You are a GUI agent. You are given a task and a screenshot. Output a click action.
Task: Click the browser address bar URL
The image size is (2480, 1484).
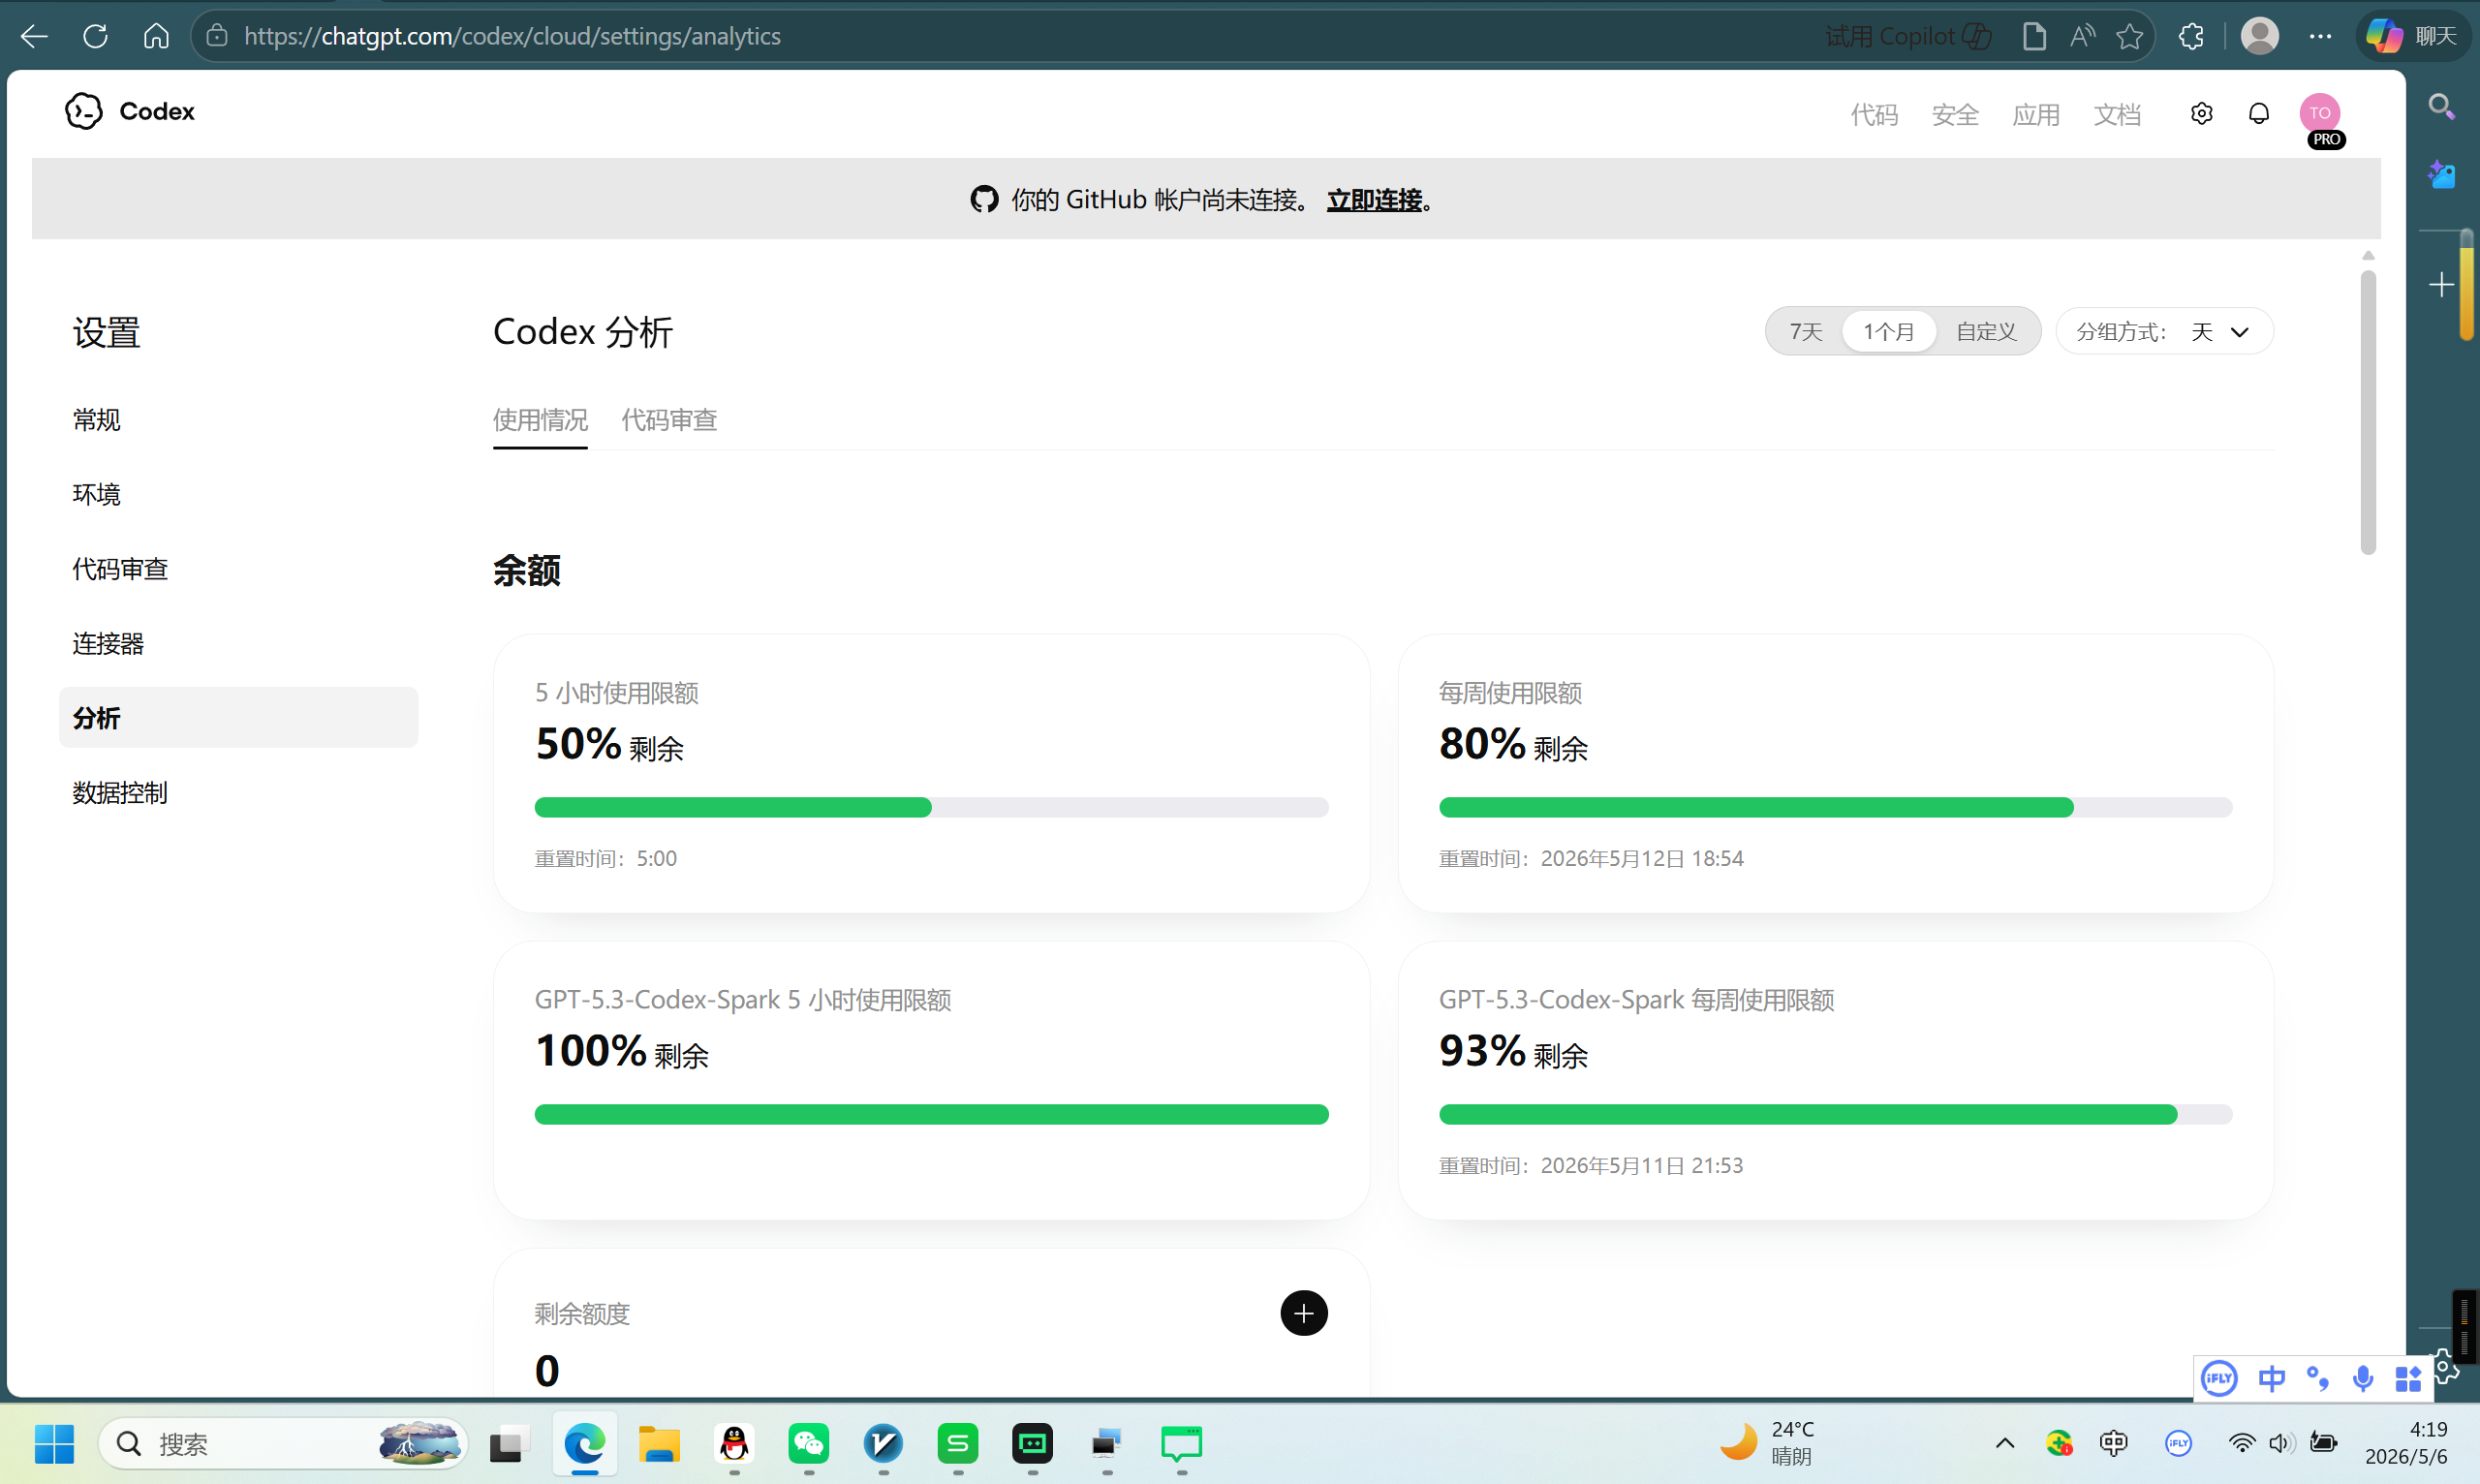coord(512,37)
